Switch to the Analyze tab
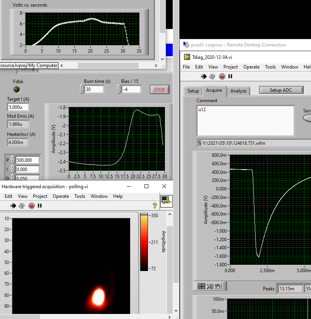This screenshot has width=311, height=319. coord(238,91)
